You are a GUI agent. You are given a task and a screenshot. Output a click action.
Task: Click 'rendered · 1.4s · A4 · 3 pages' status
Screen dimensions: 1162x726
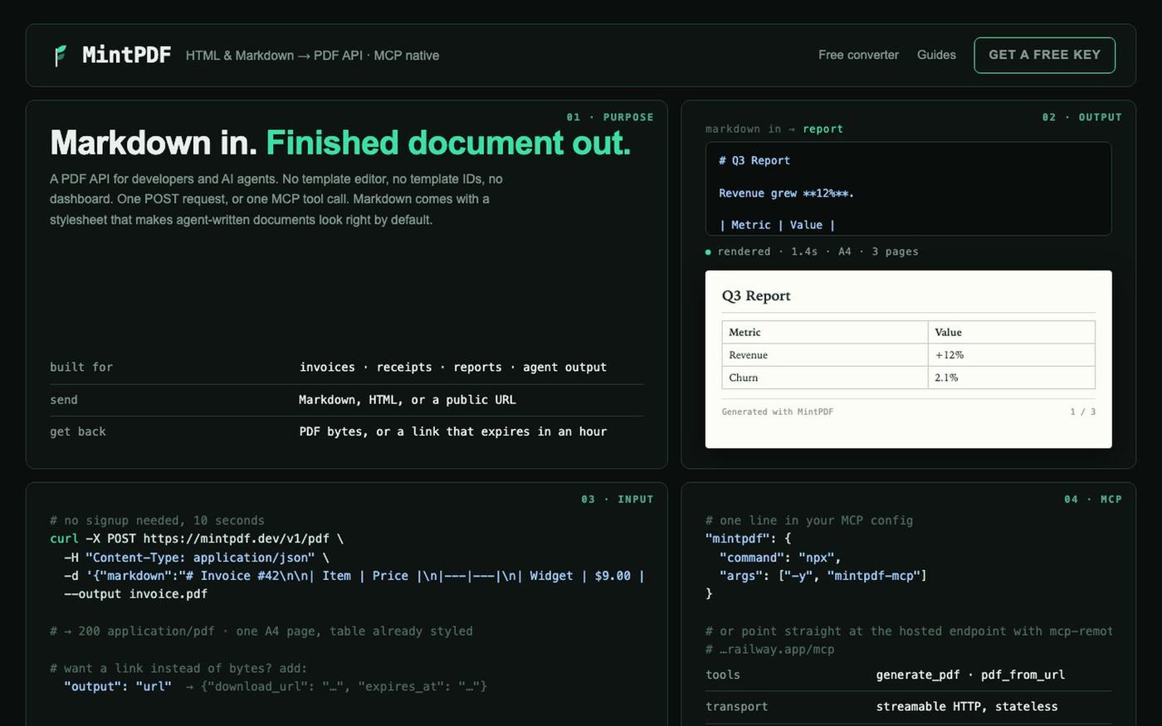(x=818, y=251)
